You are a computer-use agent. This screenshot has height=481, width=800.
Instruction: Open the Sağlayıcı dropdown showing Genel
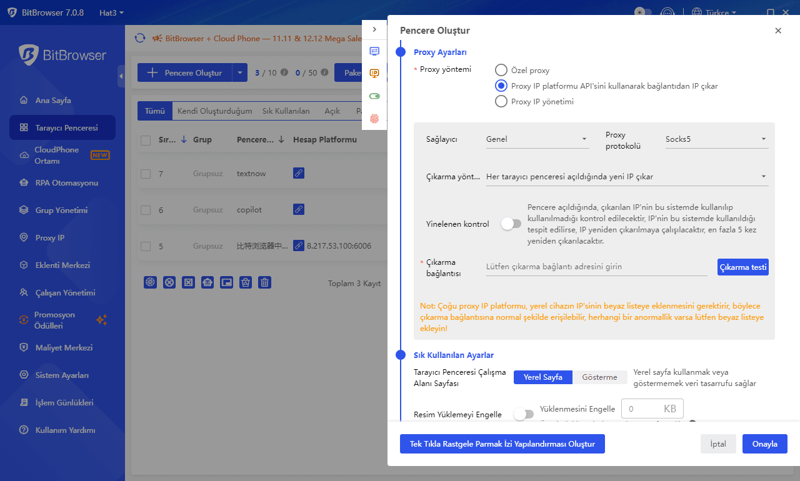[x=537, y=139]
